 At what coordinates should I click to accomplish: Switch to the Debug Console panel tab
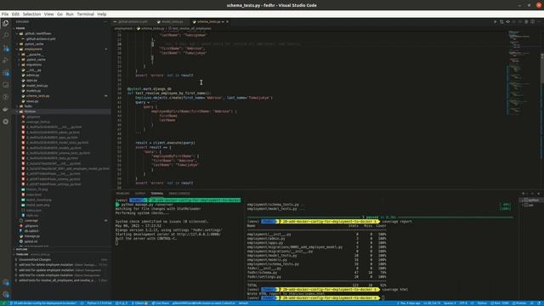click(179, 193)
